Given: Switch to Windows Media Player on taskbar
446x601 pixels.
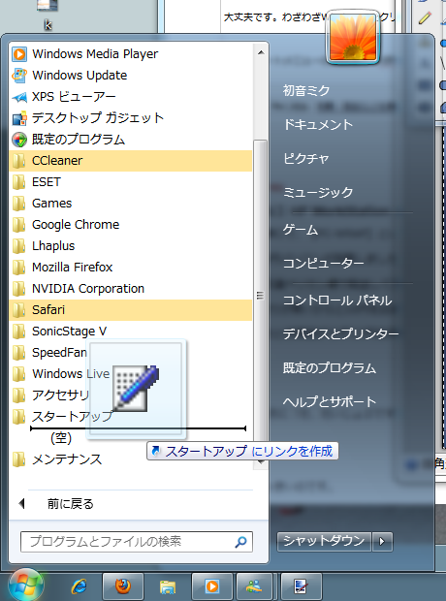Looking at the screenshot, I should [212, 586].
